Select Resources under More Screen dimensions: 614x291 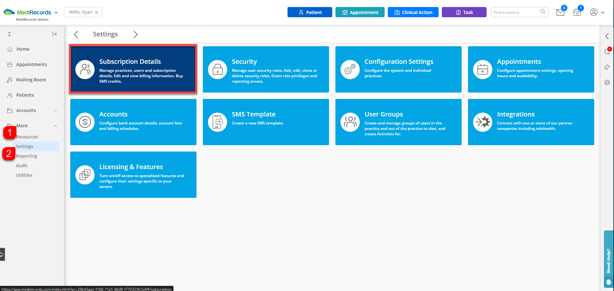point(27,137)
